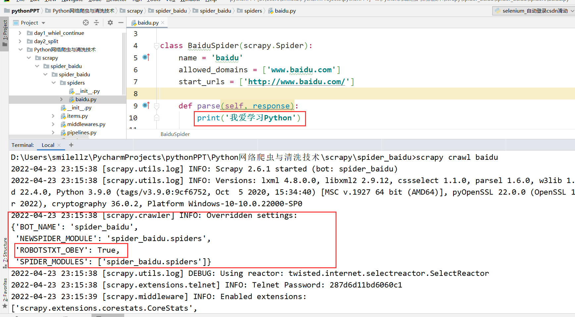Add a new terminal session with plus
Viewport: 575px width, 317px height.
coord(71,145)
